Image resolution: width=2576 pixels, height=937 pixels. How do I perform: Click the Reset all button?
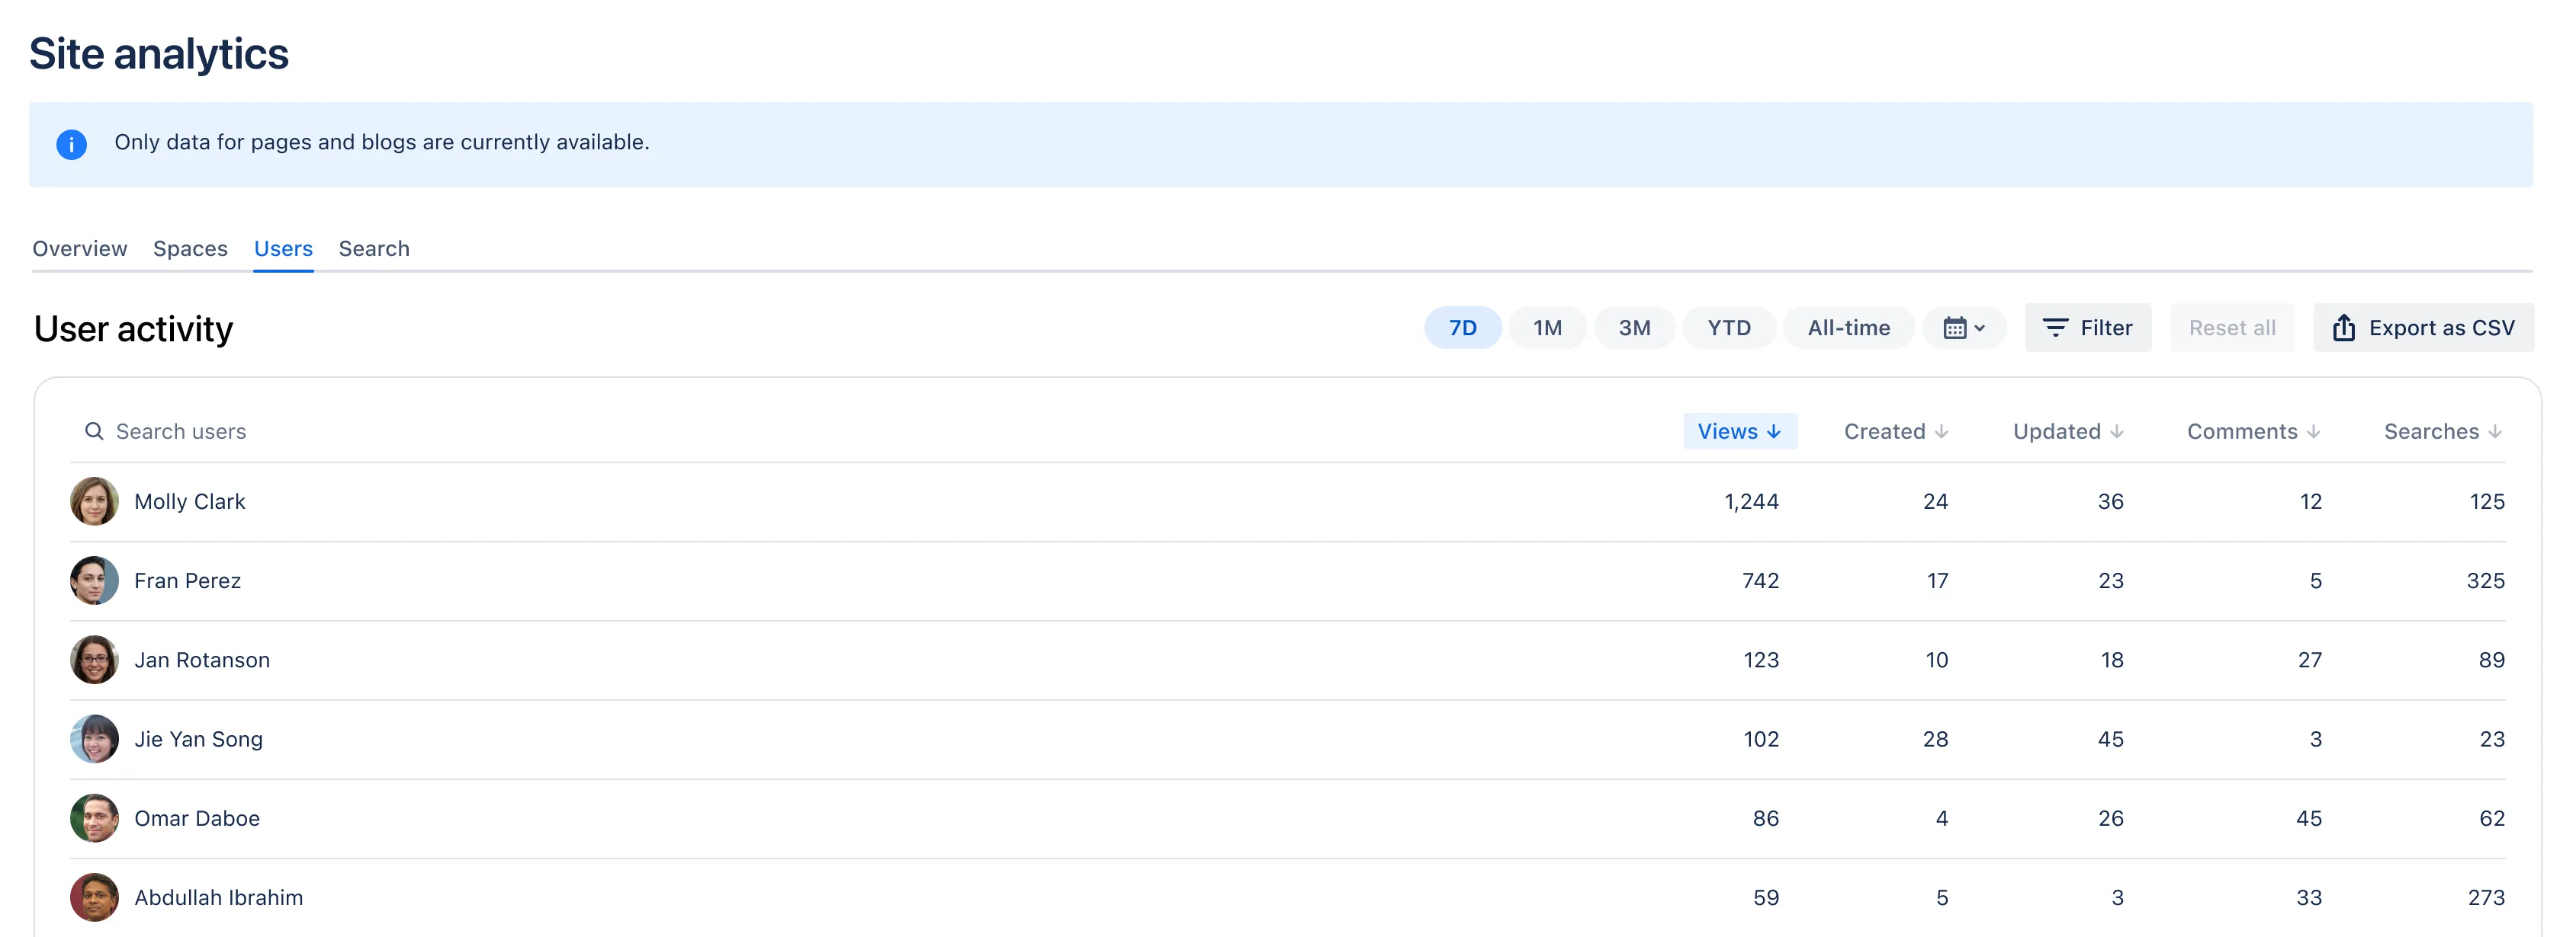[x=2232, y=328]
